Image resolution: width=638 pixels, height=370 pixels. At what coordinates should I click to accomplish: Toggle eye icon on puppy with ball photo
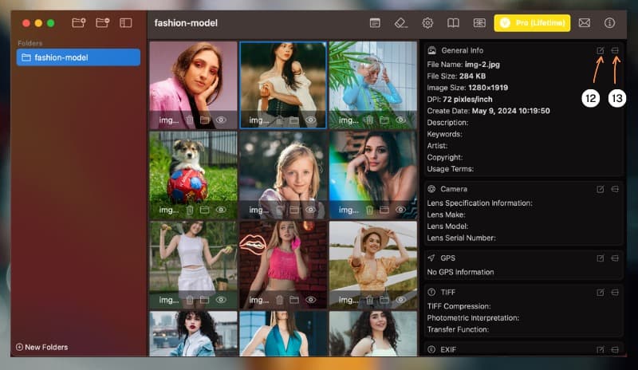tap(221, 210)
